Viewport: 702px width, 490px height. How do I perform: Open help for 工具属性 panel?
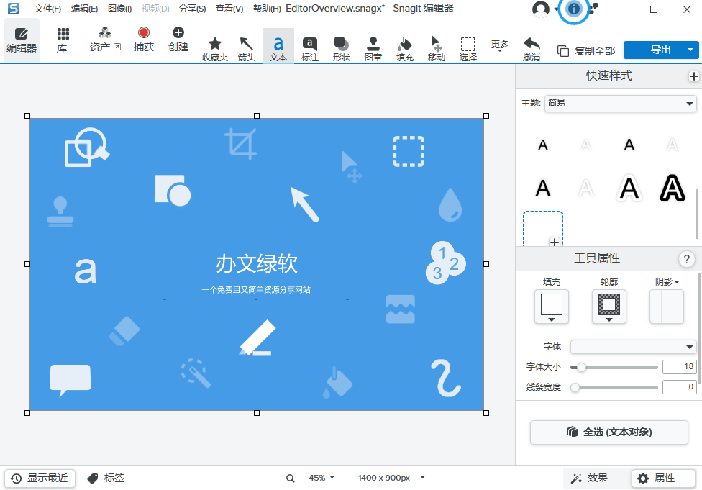click(686, 259)
